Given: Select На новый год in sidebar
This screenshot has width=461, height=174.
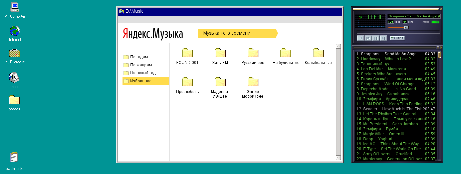Looking at the screenshot, I should tap(146, 73).
